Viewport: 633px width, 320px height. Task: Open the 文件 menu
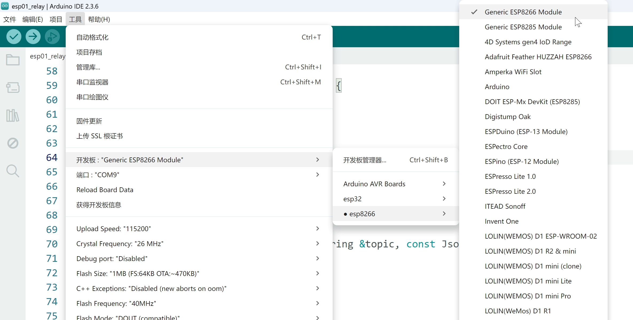click(10, 19)
